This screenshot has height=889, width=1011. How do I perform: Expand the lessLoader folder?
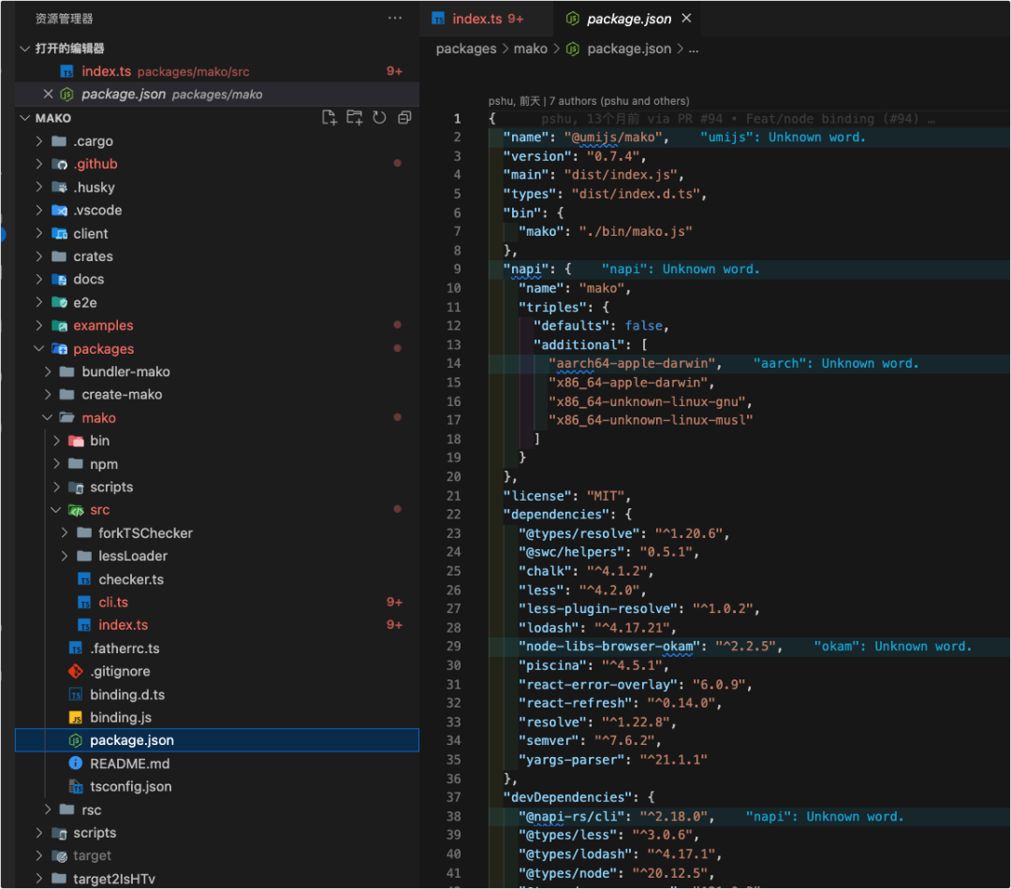(133, 557)
